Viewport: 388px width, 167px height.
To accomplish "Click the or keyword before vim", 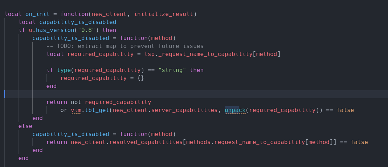I will coord(64,110).
